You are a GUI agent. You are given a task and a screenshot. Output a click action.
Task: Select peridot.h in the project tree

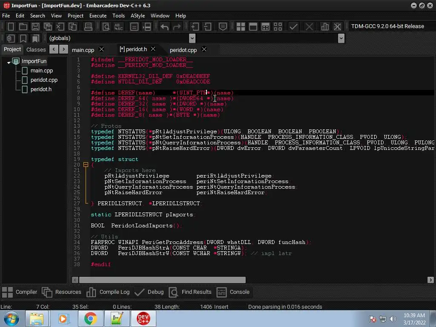(x=41, y=89)
